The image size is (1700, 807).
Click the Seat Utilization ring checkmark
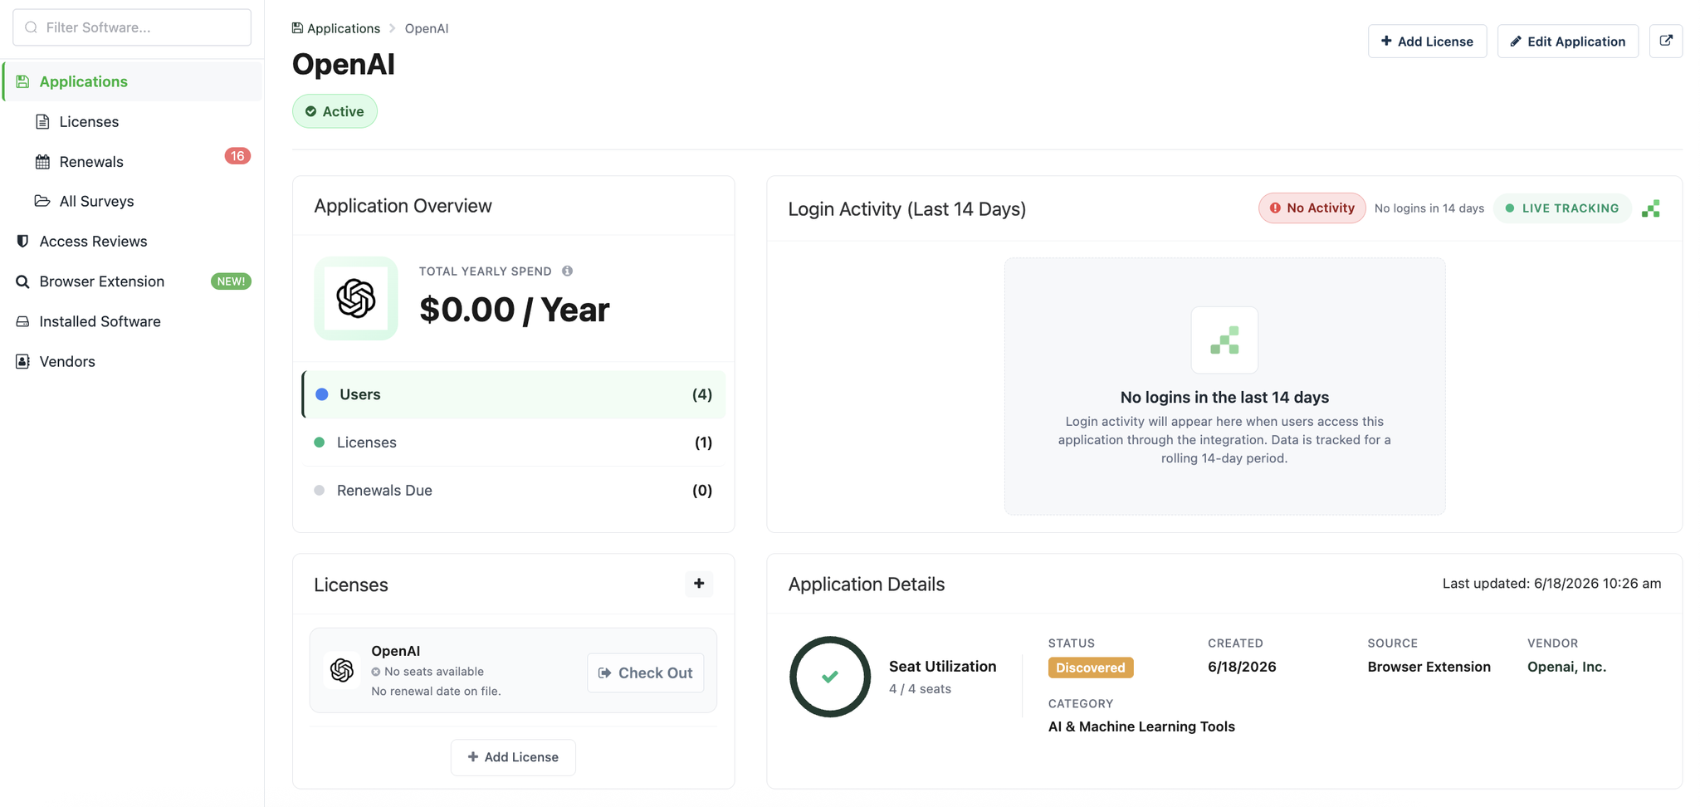[x=830, y=677]
